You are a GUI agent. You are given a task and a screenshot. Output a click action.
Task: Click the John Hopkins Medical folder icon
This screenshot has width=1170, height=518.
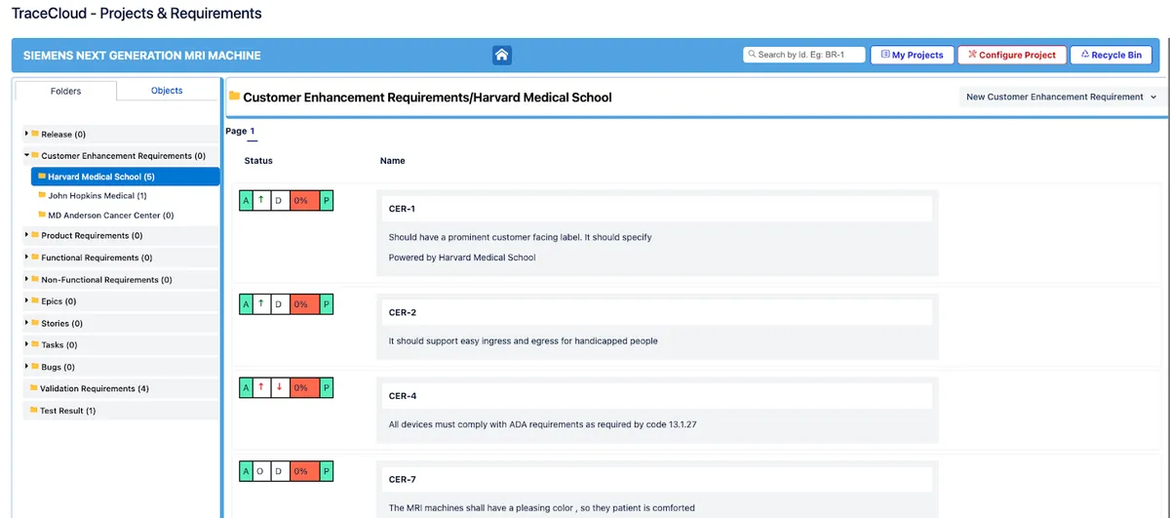point(42,195)
